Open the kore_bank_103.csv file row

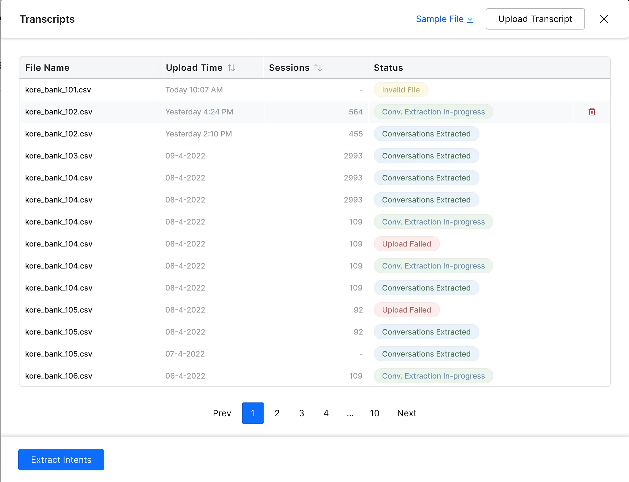(59, 156)
